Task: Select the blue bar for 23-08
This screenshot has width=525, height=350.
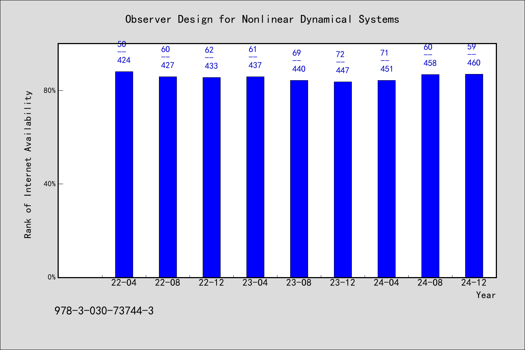Action: [299, 179]
